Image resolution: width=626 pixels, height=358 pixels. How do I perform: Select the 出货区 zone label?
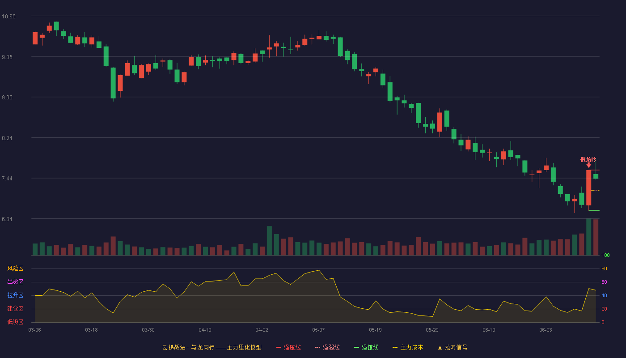click(x=15, y=282)
